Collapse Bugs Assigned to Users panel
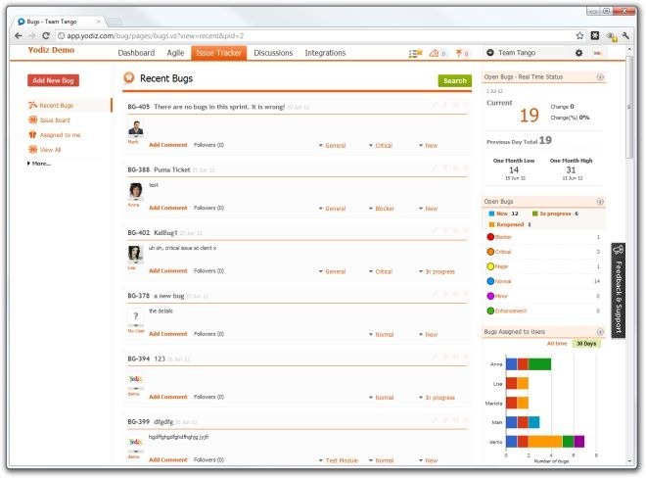The image size is (646, 478). [x=600, y=332]
